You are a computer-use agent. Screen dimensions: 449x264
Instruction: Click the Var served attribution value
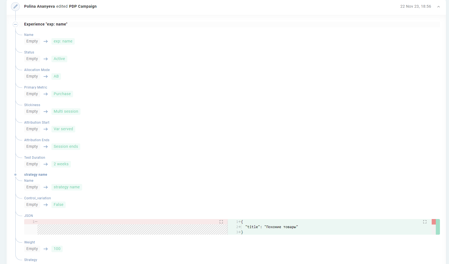coord(63,129)
